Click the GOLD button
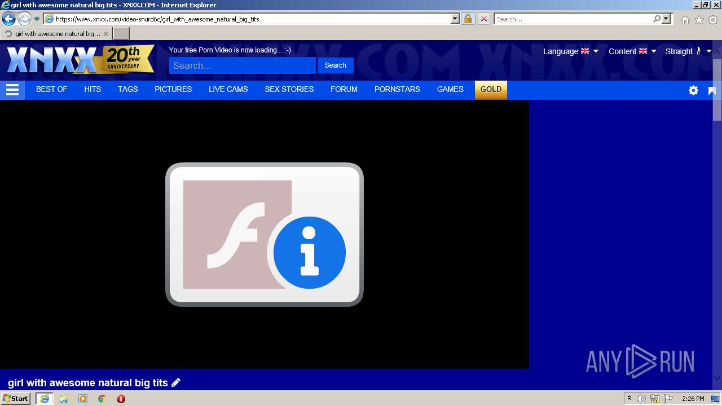 pyautogui.click(x=491, y=90)
